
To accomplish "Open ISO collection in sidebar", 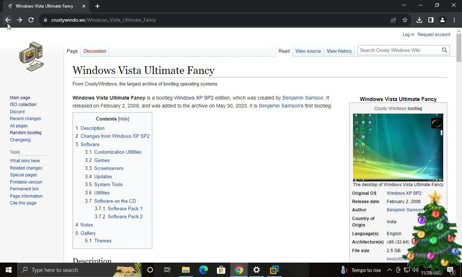I will [23, 105].
